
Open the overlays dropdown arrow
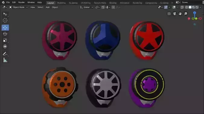(x=177, y=7)
